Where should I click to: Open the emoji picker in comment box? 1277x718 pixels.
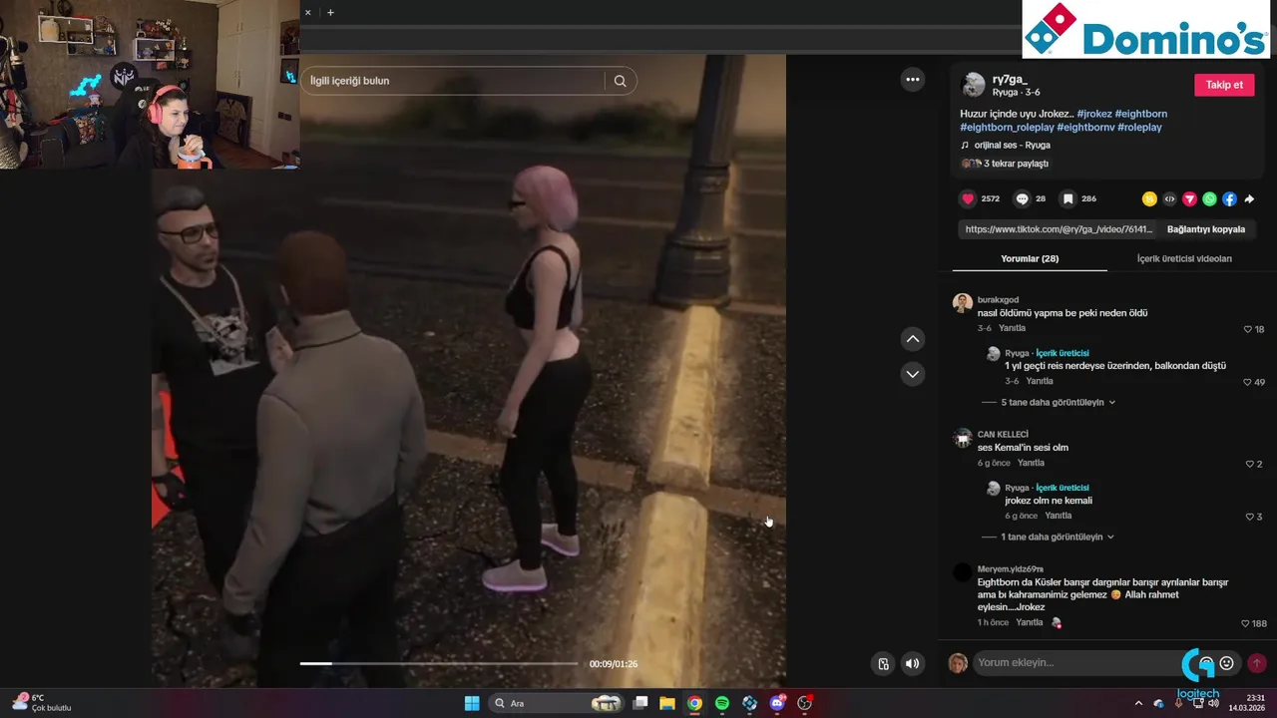[1227, 663]
